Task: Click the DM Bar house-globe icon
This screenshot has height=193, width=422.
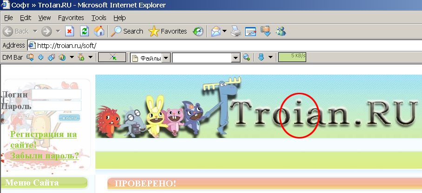Action: (x=62, y=57)
